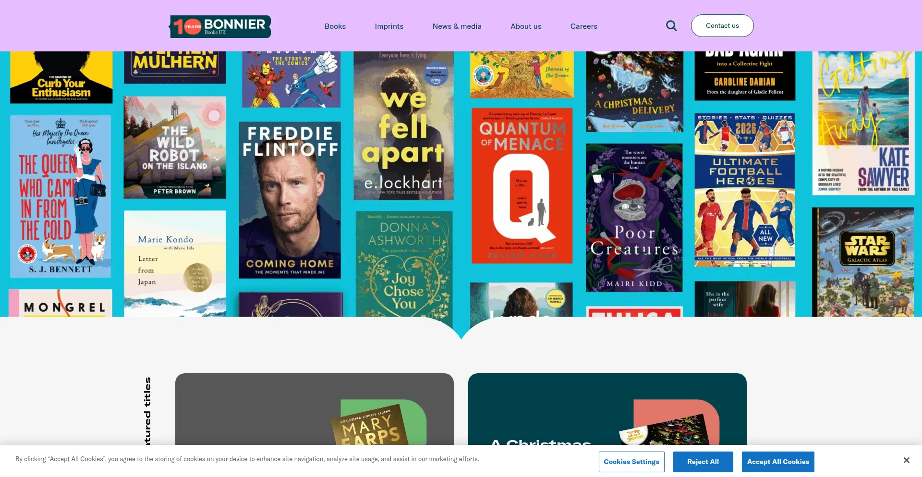Click the search magnifier icon
The image size is (922, 477).
coord(671,26)
